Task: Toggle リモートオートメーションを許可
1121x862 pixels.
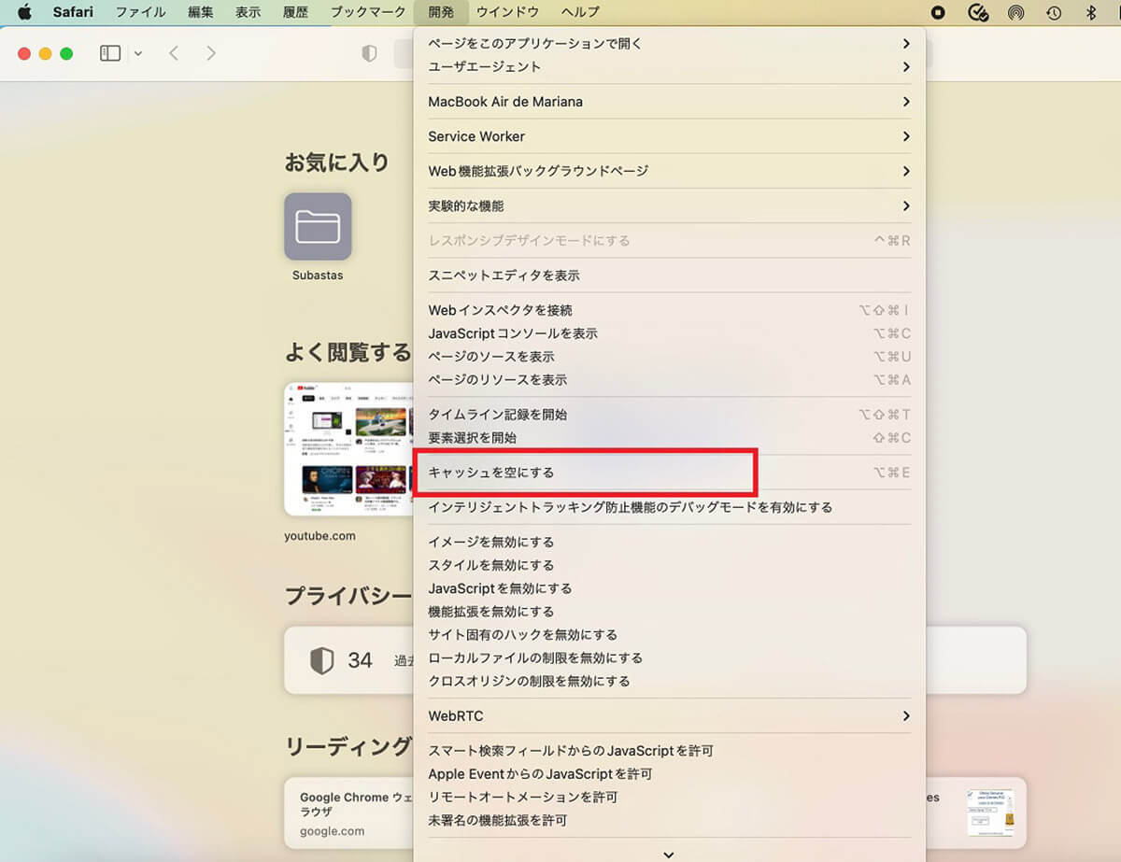Action: tap(670, 798)
